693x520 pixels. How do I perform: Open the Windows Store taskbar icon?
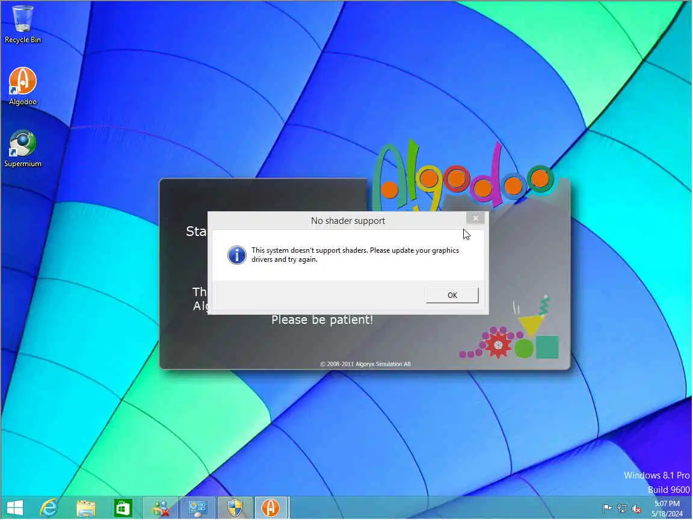(123, 507)
